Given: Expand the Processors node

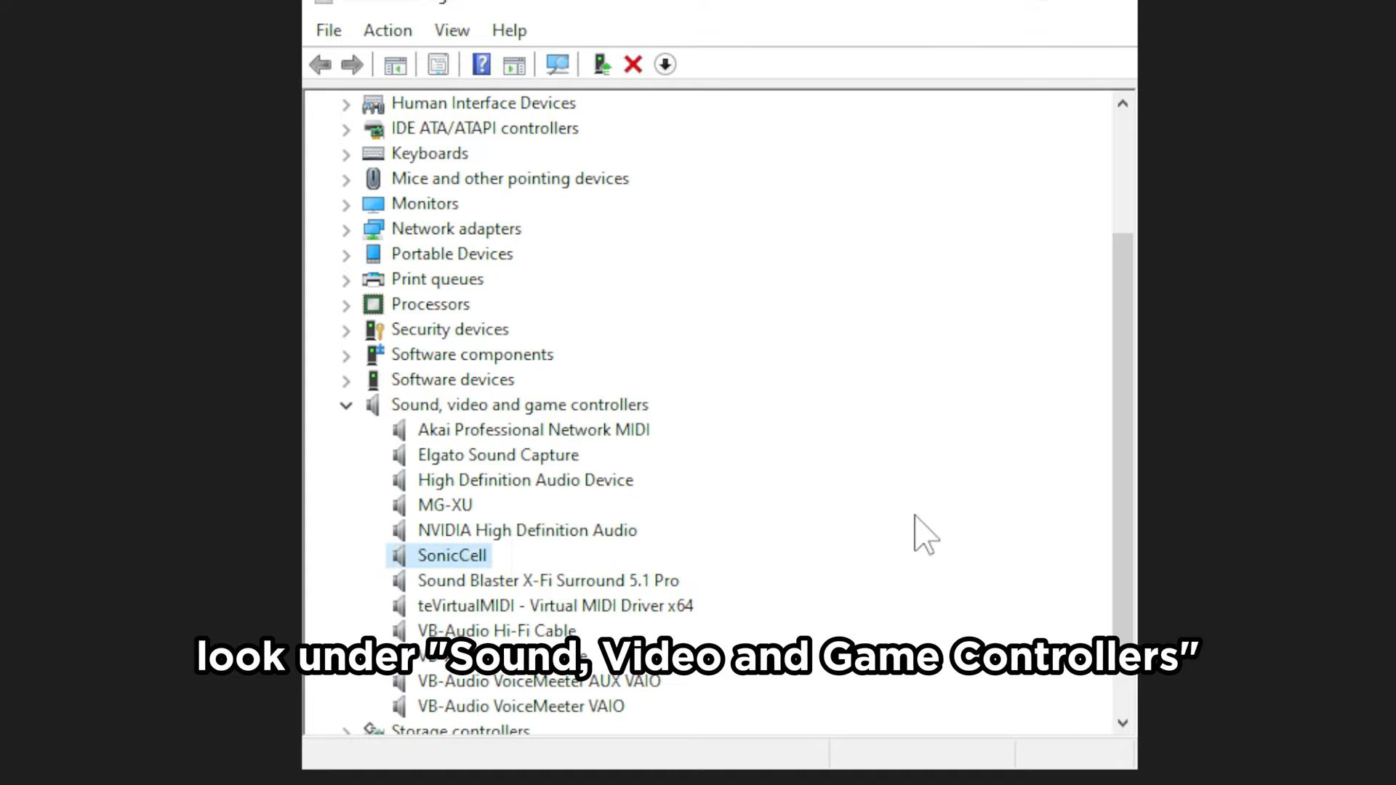Looking at the screenshot, I should [346, 306].
